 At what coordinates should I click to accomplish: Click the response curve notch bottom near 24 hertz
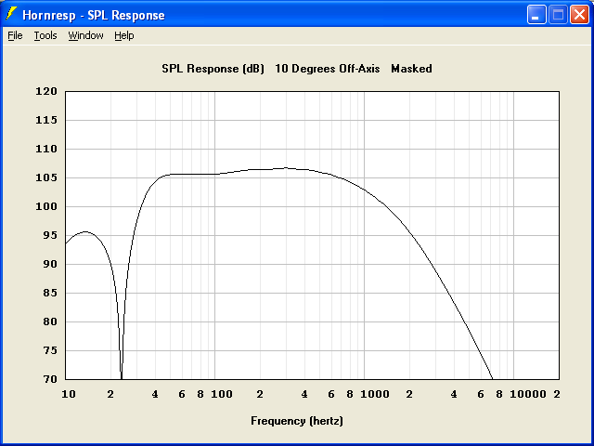tap(122, 376)
